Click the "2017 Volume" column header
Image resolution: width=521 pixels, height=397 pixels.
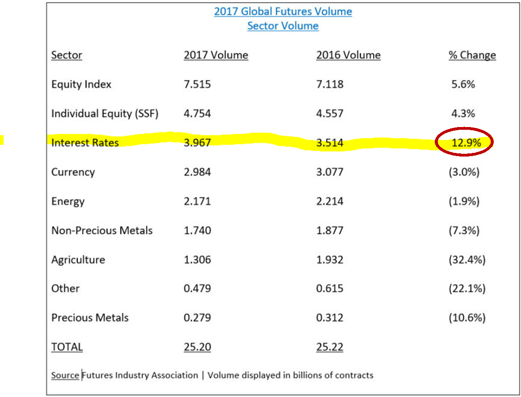[x=216, y=55]
